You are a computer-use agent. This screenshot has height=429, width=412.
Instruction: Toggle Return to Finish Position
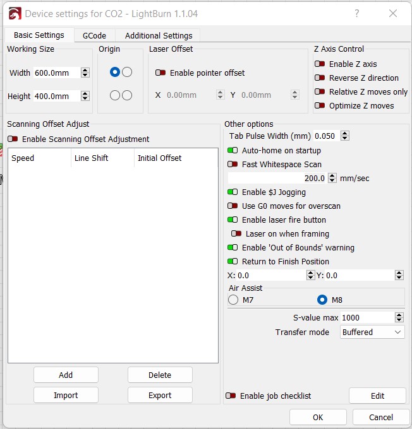[x=233, y=261]
